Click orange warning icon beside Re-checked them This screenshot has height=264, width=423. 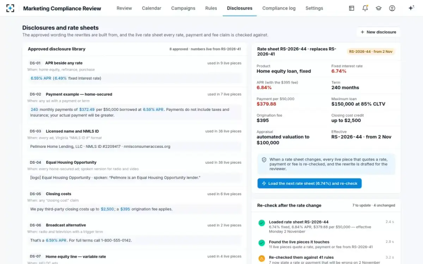[x=262, y=258]
